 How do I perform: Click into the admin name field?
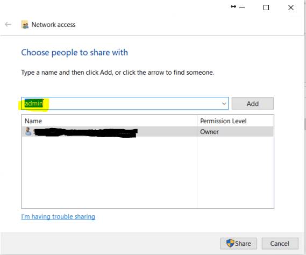[x=125, y=103]
